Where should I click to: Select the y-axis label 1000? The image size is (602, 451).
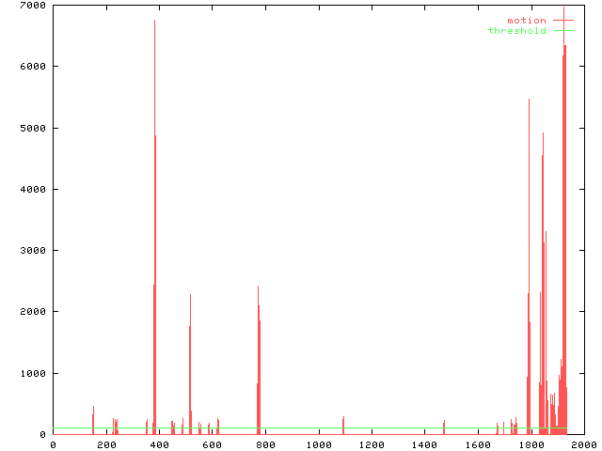34,374
